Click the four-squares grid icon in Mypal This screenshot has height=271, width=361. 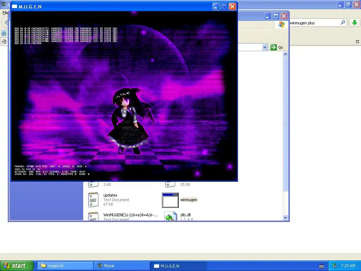pos(357,42)
